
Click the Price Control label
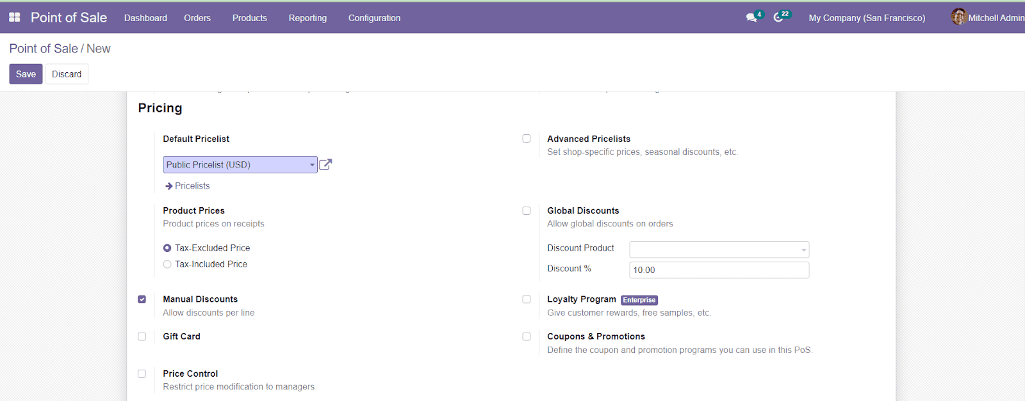[190, 373]
